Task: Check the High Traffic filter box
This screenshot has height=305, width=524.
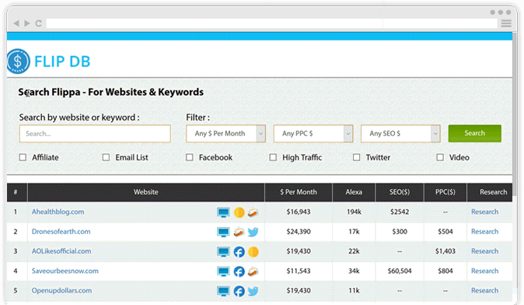Action: tap(273, 157)
